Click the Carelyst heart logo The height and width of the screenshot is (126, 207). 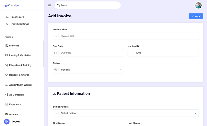tap(6, 5)
